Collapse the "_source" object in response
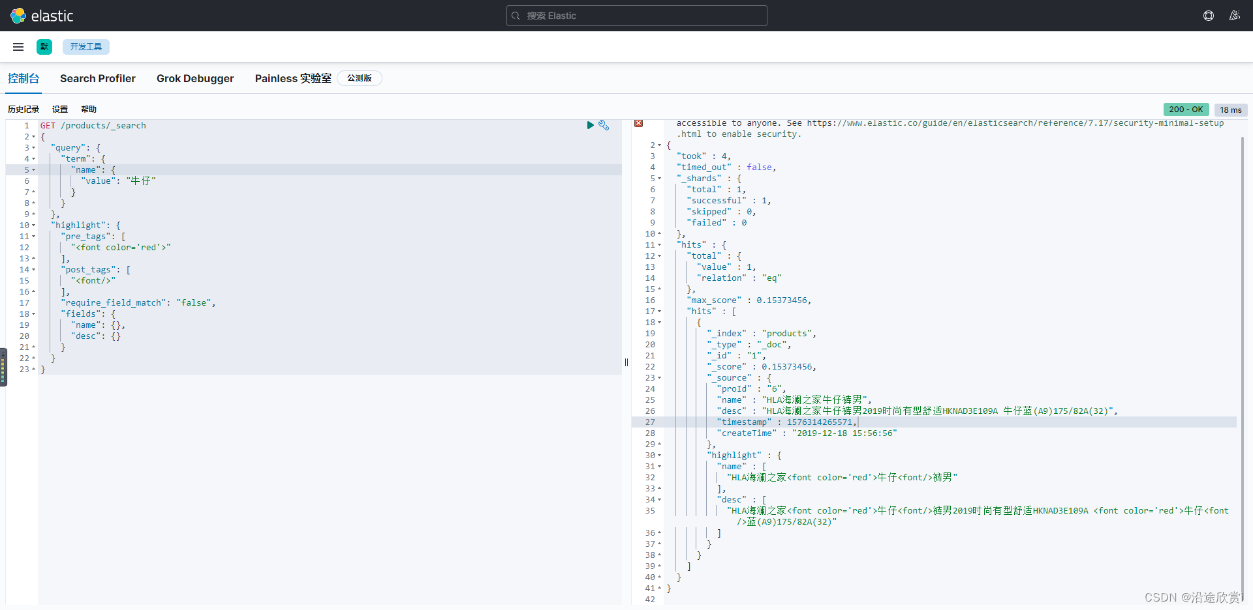Screen dimensions: 1253x610 tap(660, 378)
